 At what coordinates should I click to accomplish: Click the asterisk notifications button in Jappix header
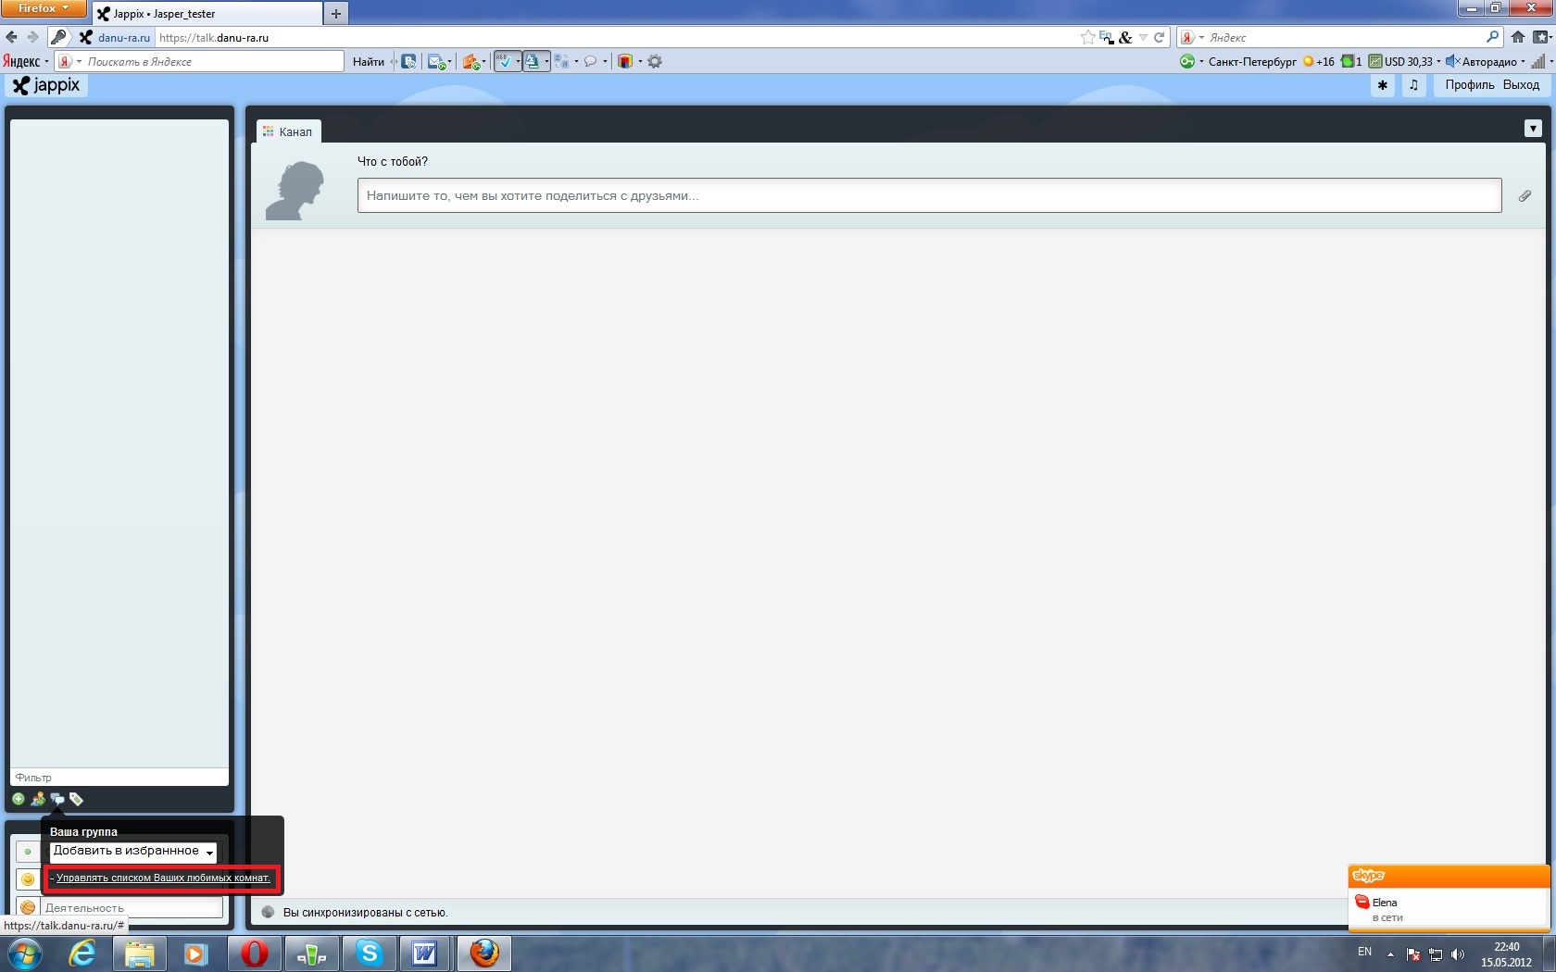[x=1383, y=85]
